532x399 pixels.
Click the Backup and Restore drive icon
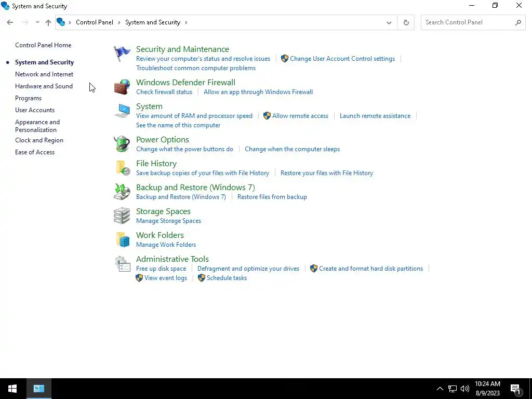coord(122,192)
